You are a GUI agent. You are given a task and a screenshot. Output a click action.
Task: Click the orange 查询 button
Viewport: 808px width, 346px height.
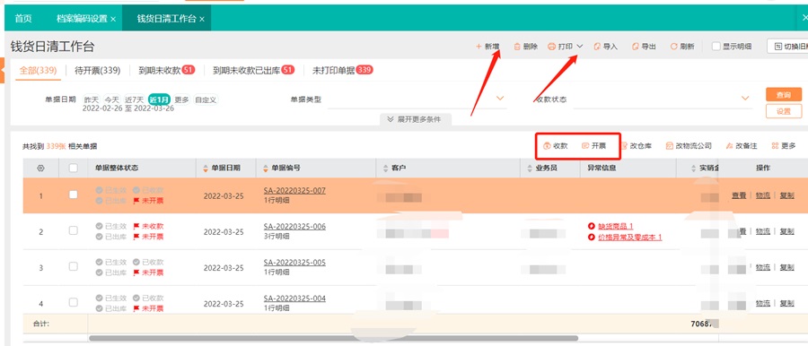783,95
